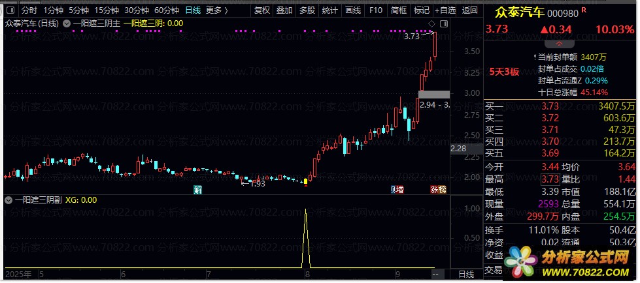This screenshot has height=283, width=640.
Task: Click the 10.03% change percentage
Action: tap(615, 29)
